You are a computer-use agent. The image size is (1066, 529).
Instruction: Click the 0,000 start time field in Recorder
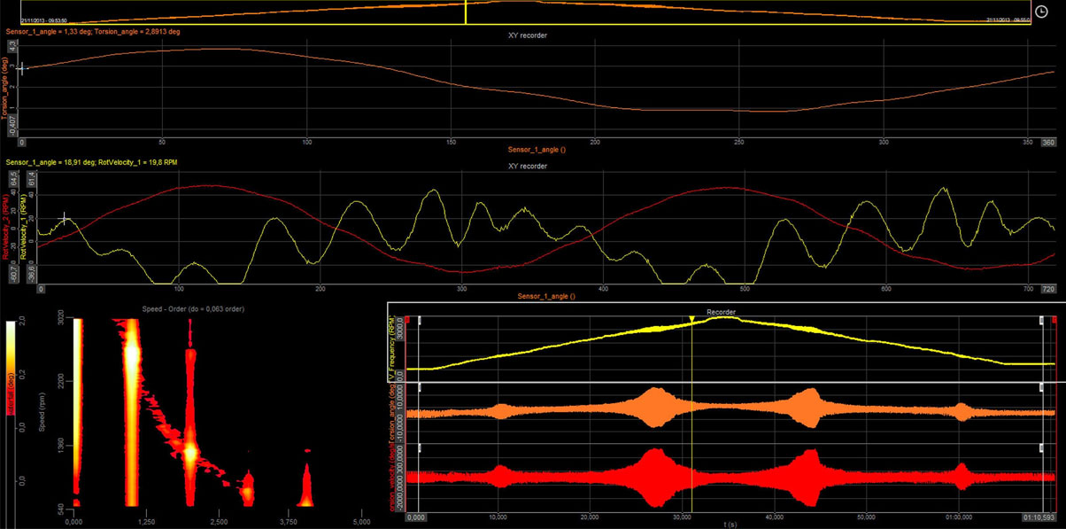click(x=416, y=517)
